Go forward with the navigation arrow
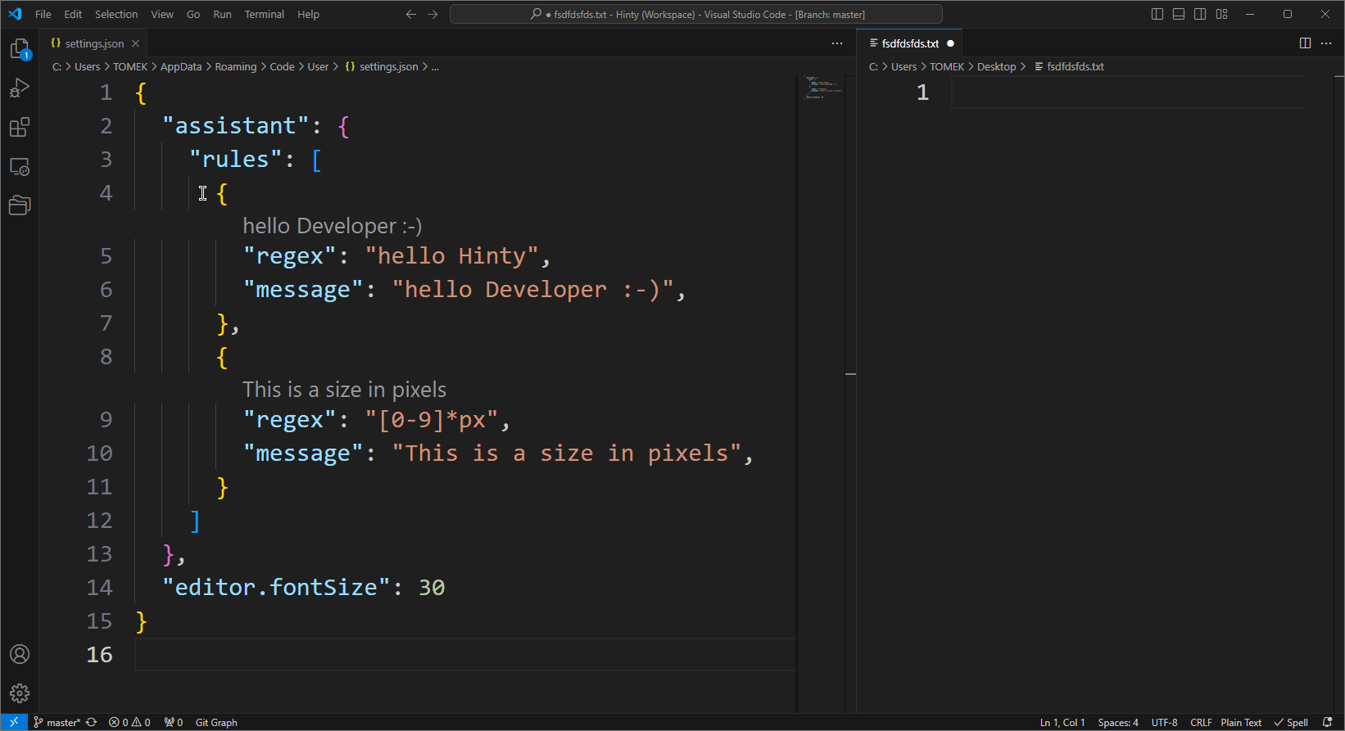This screenshot has width=1345, height=731. (x=432, y=14)
